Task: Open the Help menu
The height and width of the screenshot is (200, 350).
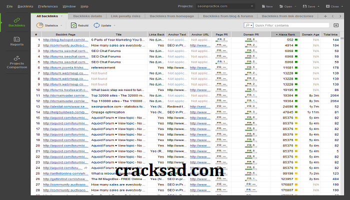Action: coord(84,6)
